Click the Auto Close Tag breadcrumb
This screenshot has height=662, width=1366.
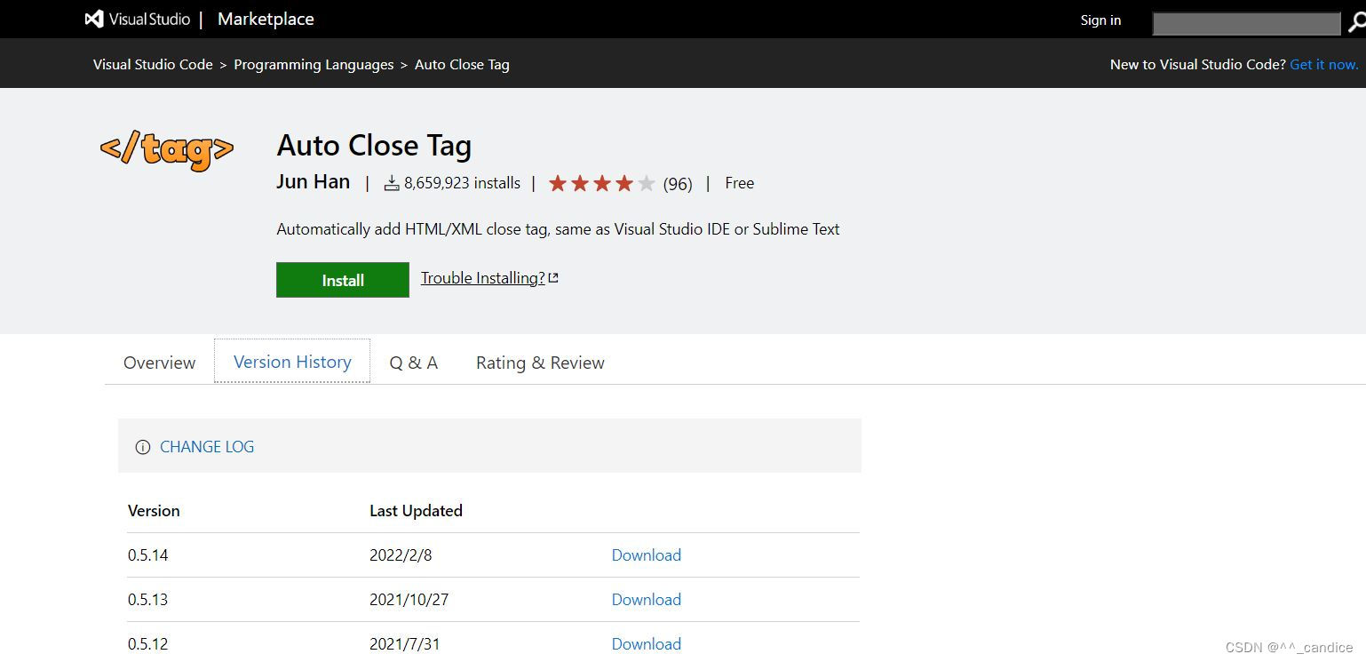coord(462,65)
